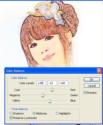
Task: Focus the second Color Levels field (-12)
Action: (x=52, y=83)
